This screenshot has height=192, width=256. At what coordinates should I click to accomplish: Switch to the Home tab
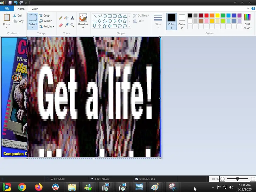tap(21, 9)
